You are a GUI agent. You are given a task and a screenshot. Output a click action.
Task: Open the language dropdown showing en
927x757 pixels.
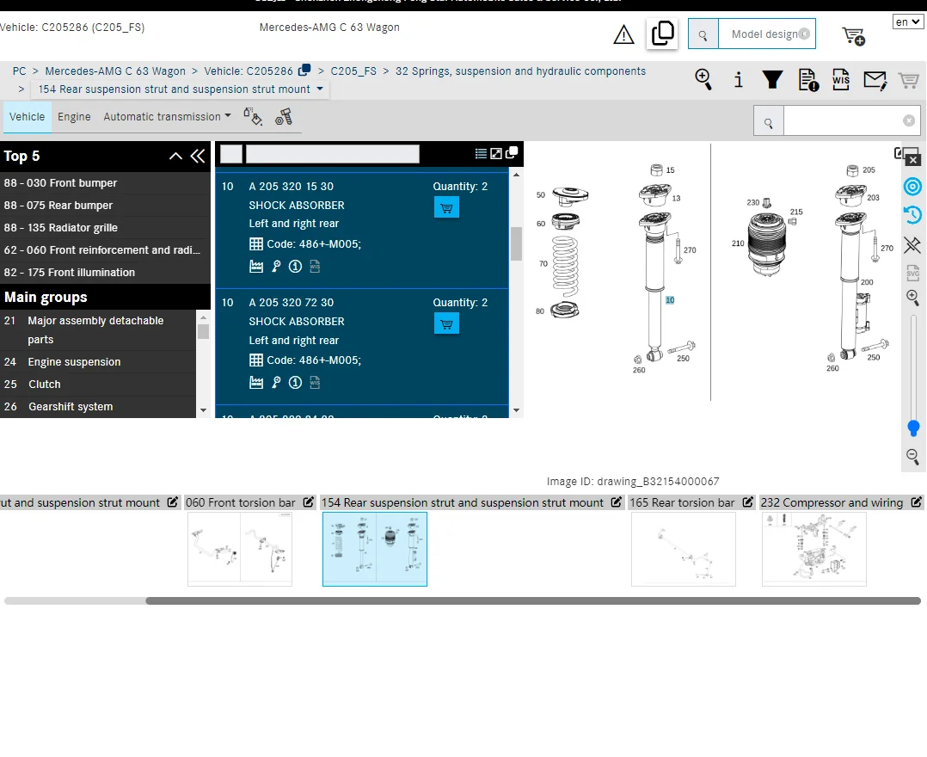pos(907,22)
